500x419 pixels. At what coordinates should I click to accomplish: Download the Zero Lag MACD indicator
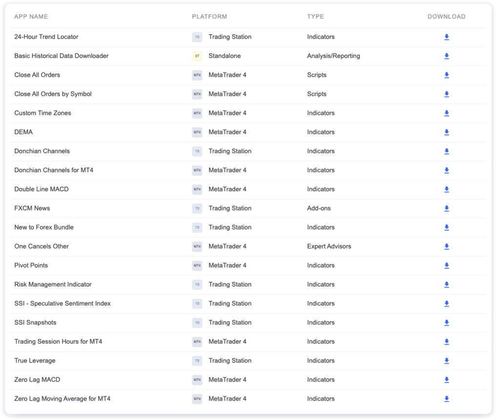[446, 380]
